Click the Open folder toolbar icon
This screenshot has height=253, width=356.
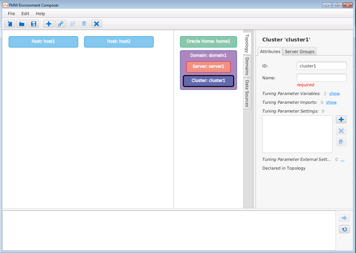point(22,24)
